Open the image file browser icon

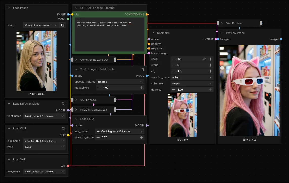coord(63,25)
